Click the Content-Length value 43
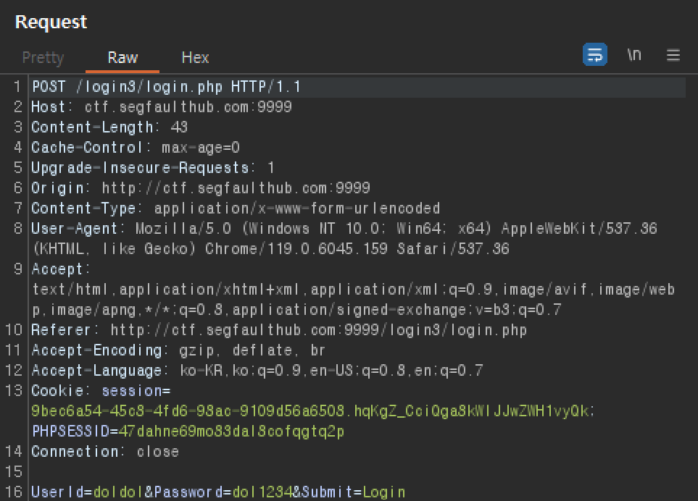 pyautogui.click(x=179, y=127)
